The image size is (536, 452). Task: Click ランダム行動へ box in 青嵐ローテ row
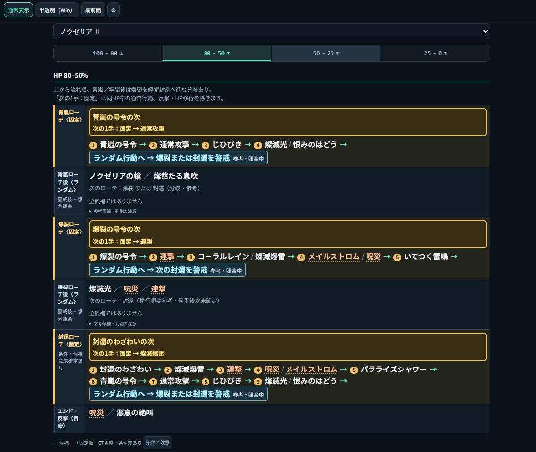coord(178,158)
